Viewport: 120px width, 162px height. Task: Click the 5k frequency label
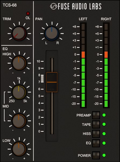pos(25,101)
